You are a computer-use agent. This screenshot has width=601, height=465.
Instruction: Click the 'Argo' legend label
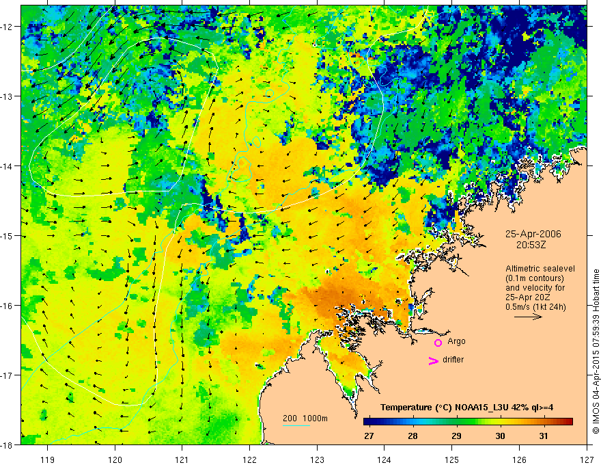click(456, 341)
